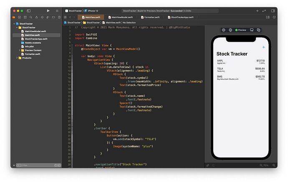The image size is (288, 182).
Task: Expand the Products folder
Action: point(17,58)
